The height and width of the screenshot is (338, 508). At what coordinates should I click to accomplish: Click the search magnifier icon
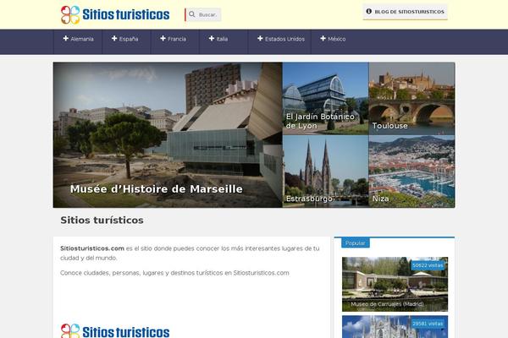192,14
